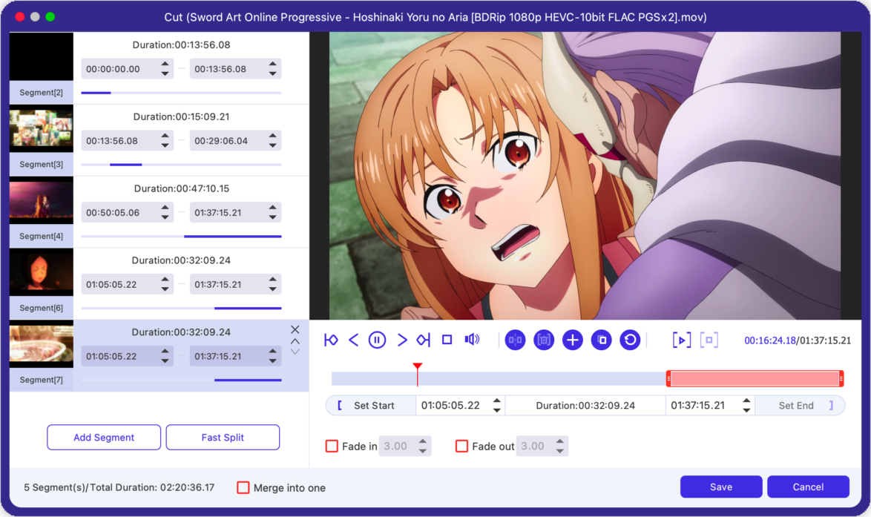The image size is (871, 517).
Task: Select the Segment[2] thumbnail
Action: pyautogui.click(x=41, y=56)
